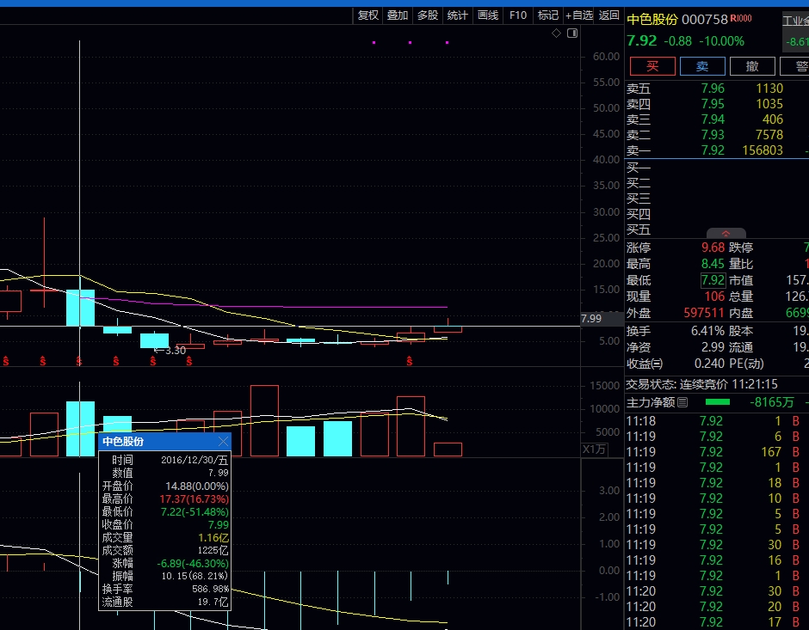This screenshot has height=630, width=809.
Task: Click the 换手率 586.98% row in popup
Action: click(165, 589)
